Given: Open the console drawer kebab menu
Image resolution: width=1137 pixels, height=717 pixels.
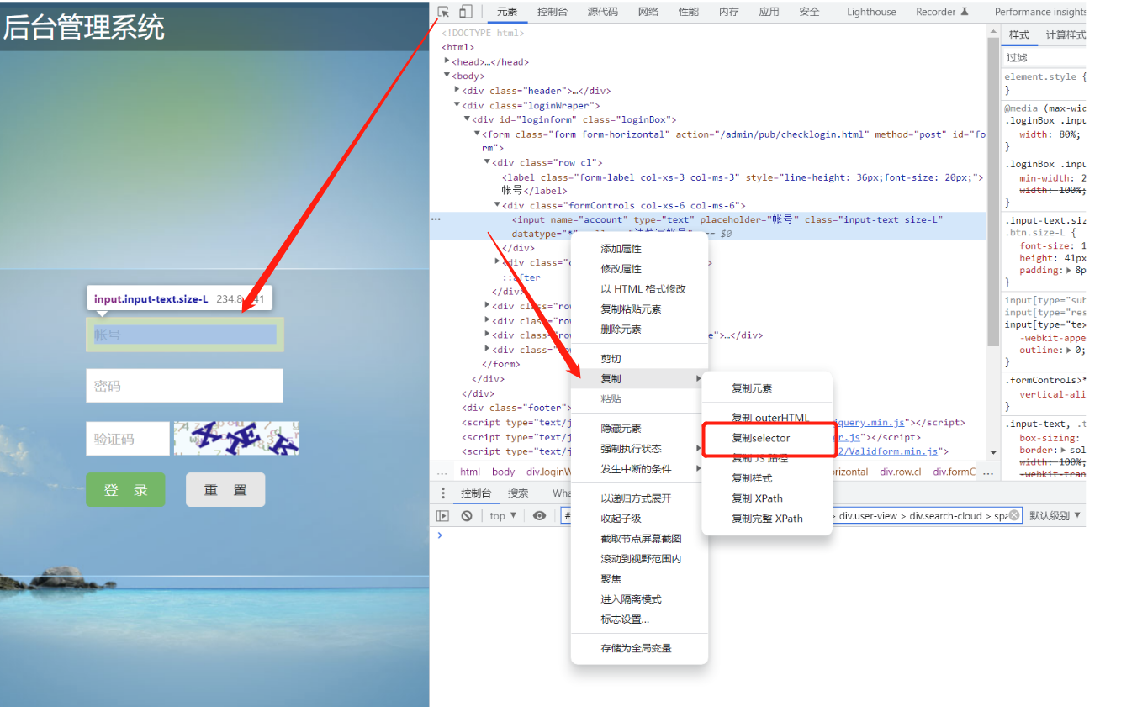Looking at the screenshot, I should 443,493.
